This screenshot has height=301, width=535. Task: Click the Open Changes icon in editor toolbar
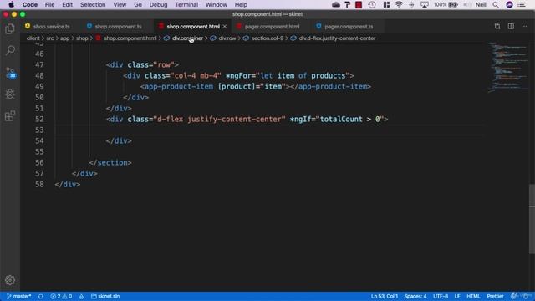click(497, 26)
